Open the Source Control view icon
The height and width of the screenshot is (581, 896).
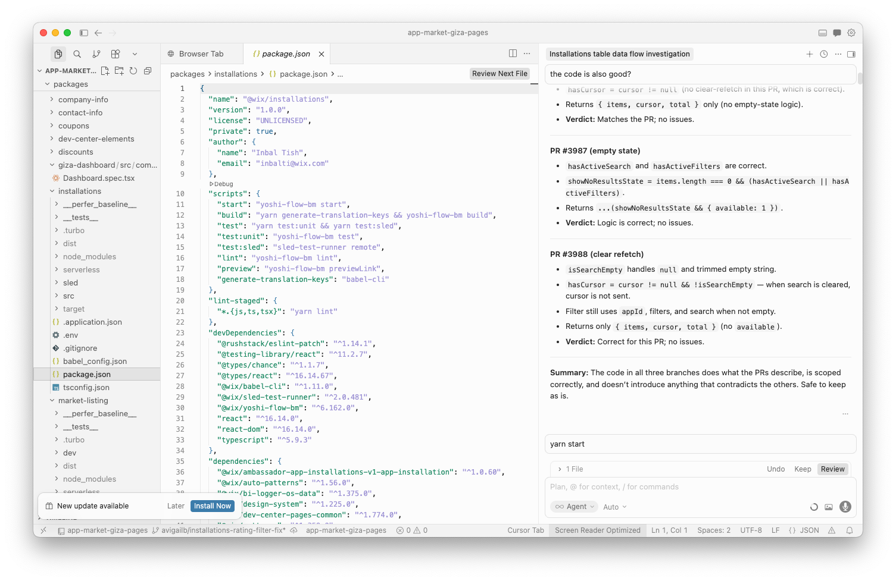coord(96,54)
